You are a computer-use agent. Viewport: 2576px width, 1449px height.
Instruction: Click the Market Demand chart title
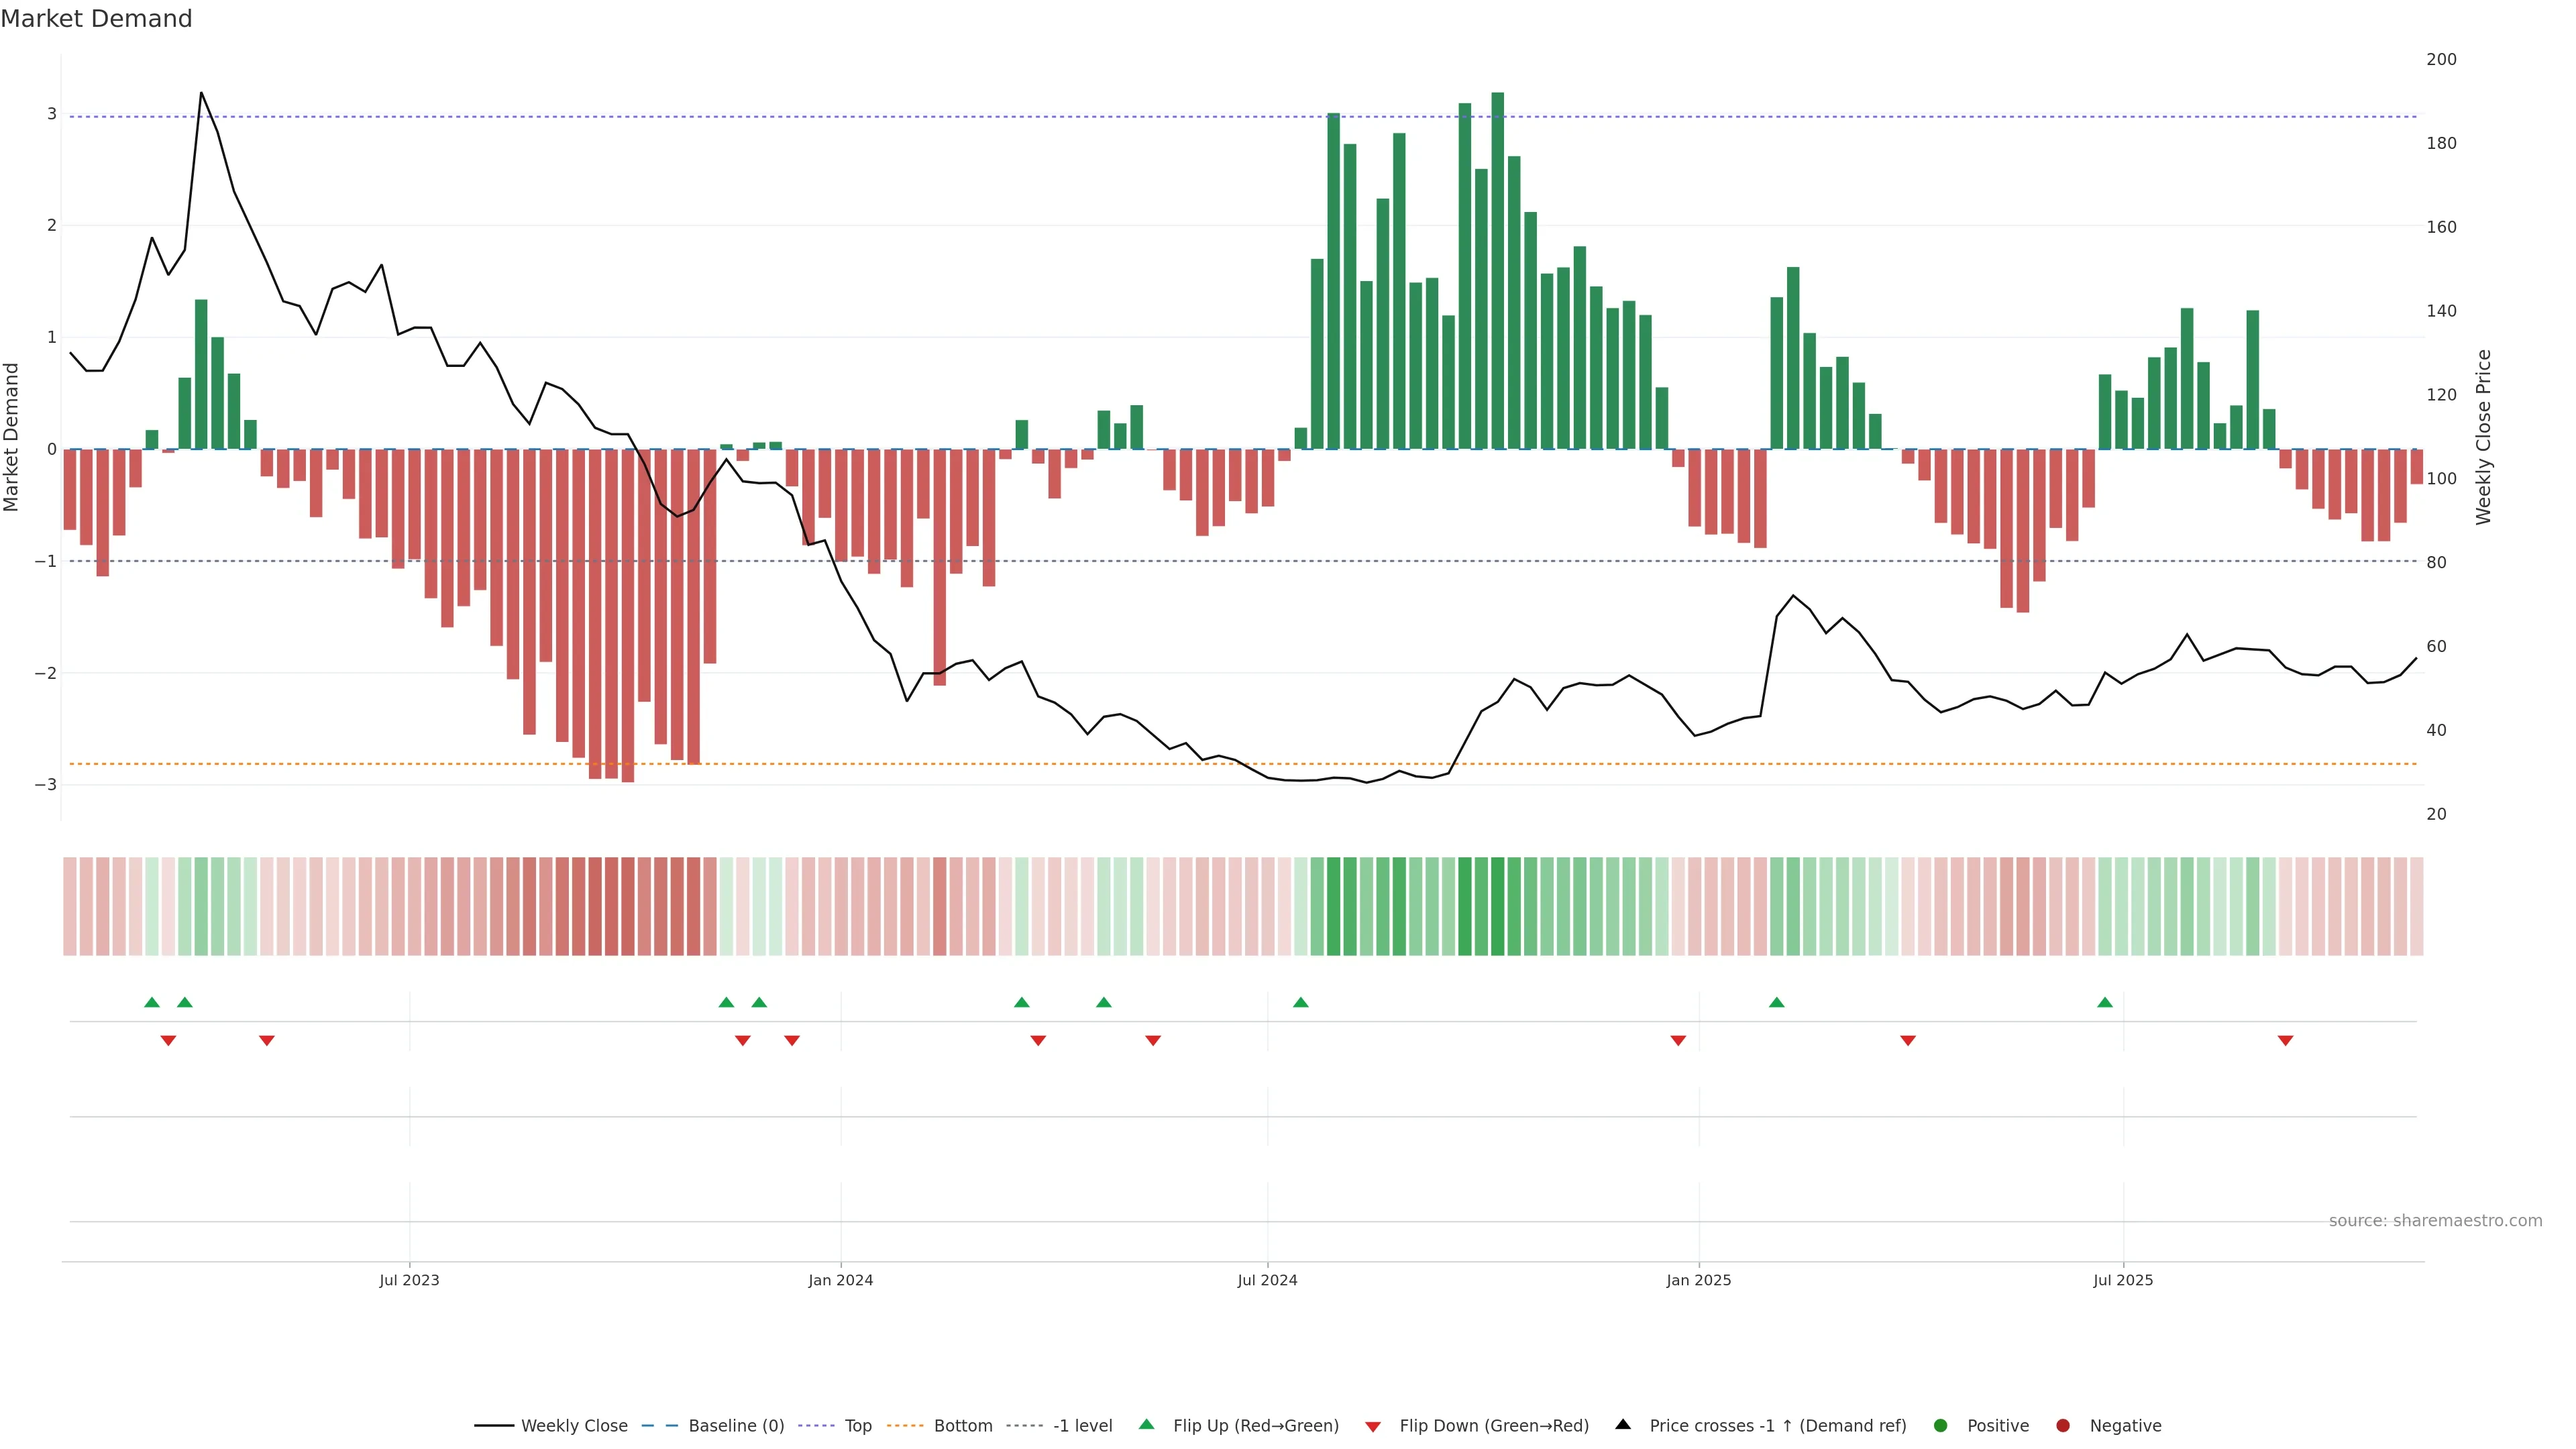point(96,19)
